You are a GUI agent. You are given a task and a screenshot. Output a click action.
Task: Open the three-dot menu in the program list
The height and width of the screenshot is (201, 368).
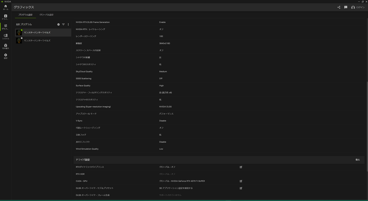pos(68,24)
